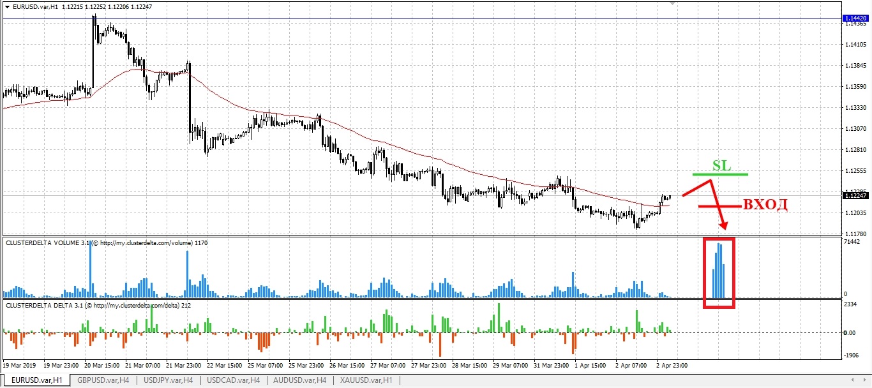872x388 pixels.
Task: Click the 20 Mar 15:00 time axis label
Action: click(101, 366)
